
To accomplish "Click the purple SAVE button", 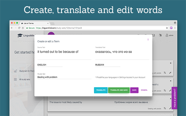I will 134,90.
